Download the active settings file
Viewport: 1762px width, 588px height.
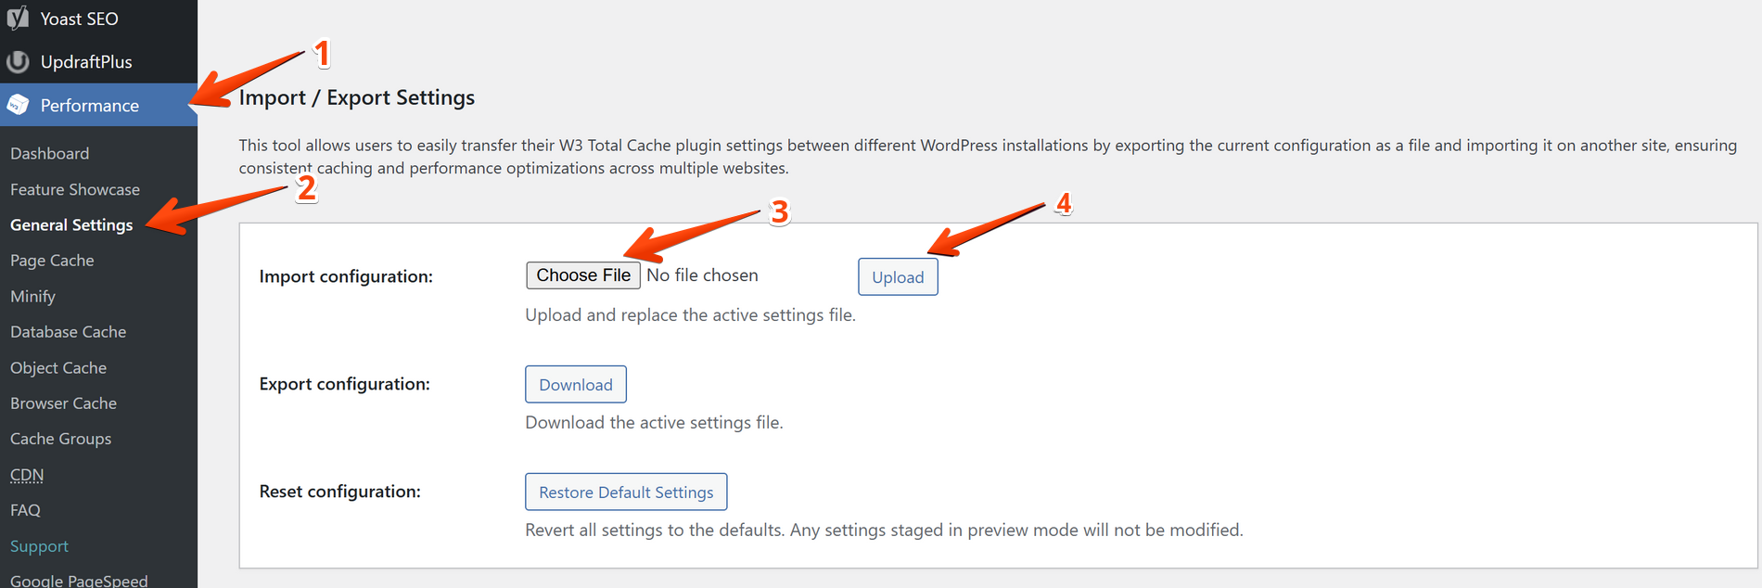[x=576, y=385]
